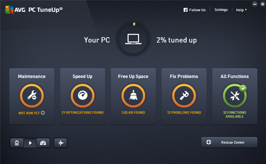Click the 12 Problems Found text
Viewport: 266px width, 164px height.
click(x=184, y=113)
